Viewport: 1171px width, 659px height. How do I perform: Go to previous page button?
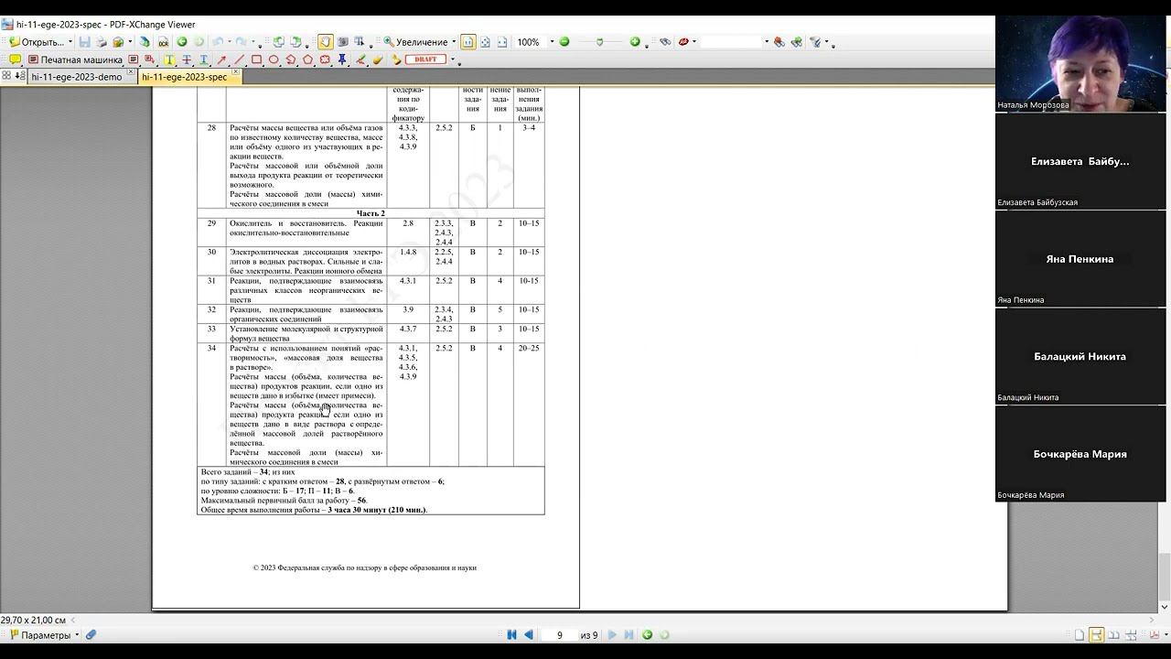point(529,634)
